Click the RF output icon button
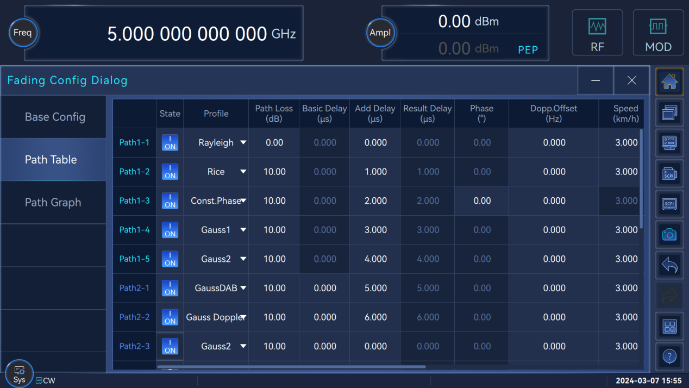Screen dimensions: 689x388 (597, 33)
